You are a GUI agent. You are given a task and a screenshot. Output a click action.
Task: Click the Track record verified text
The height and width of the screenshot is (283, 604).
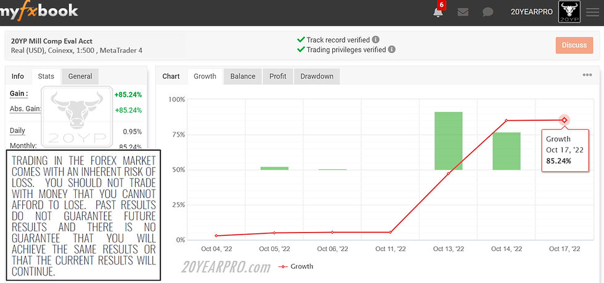(338, 39)
